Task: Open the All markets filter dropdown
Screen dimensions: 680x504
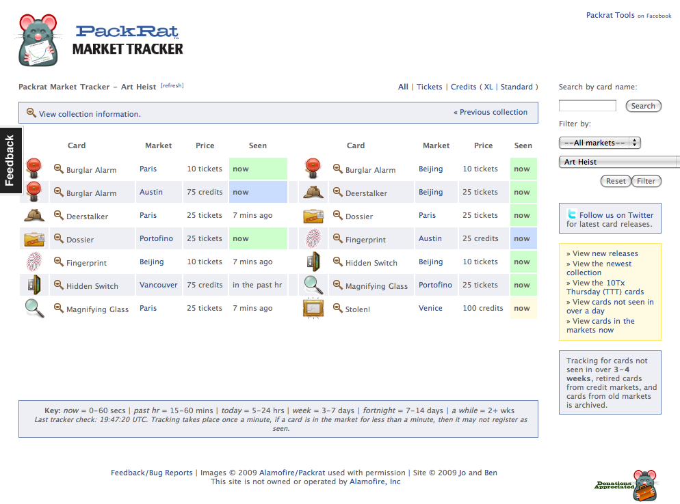Action: pos(600,143)
